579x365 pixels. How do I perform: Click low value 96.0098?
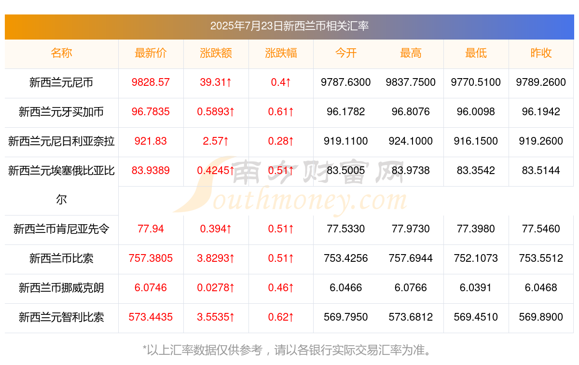point(476,112)
